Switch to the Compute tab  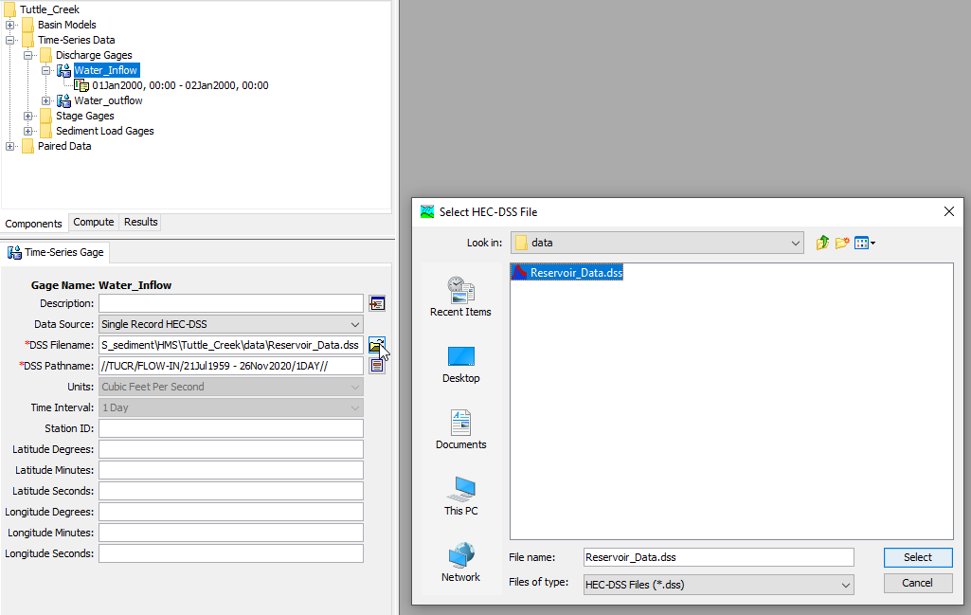click(94, 223)
